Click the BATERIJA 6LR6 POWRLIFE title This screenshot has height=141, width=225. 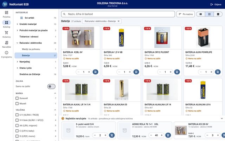199,52
